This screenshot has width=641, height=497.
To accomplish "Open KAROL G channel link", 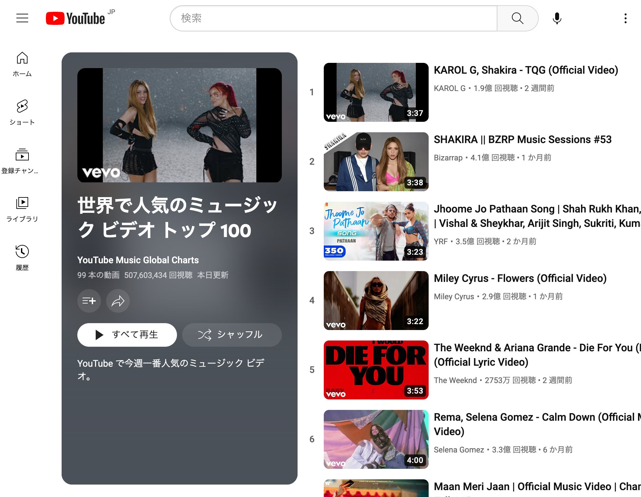I will point(450,88).
